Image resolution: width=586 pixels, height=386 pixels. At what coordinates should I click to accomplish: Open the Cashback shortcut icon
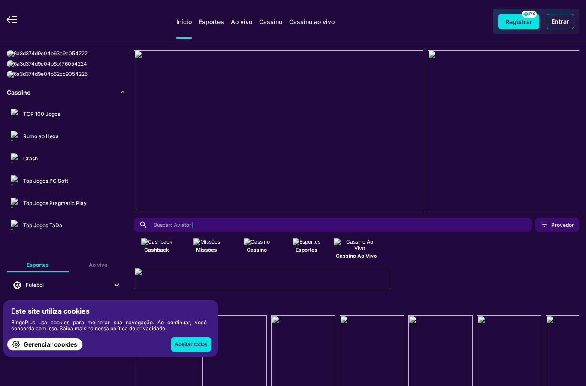(x=157, y=242)
